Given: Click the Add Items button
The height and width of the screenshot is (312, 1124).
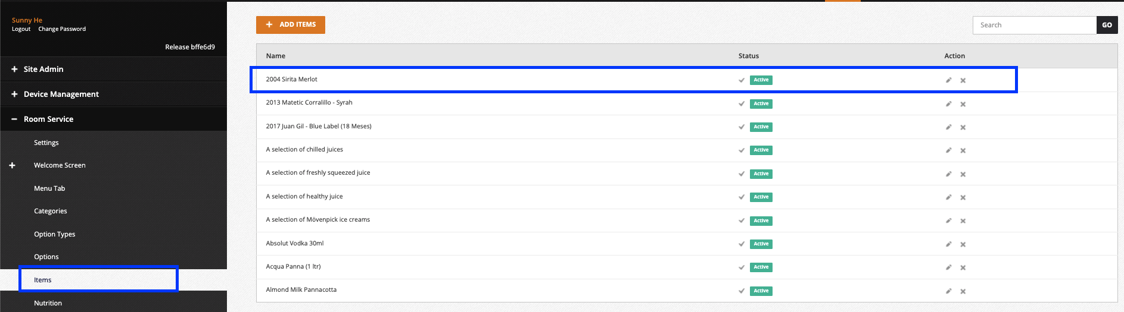Looking at the screenshot, I should coord(291,25).
